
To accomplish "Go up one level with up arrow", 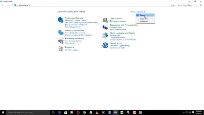I will coord(12,5).
